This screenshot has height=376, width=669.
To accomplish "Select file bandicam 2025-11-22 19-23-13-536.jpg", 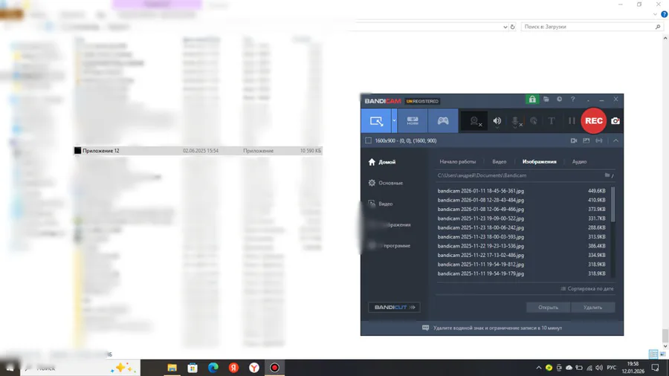I will (x=521, y=246).
